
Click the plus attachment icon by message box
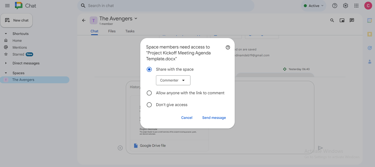coord(120,148)
